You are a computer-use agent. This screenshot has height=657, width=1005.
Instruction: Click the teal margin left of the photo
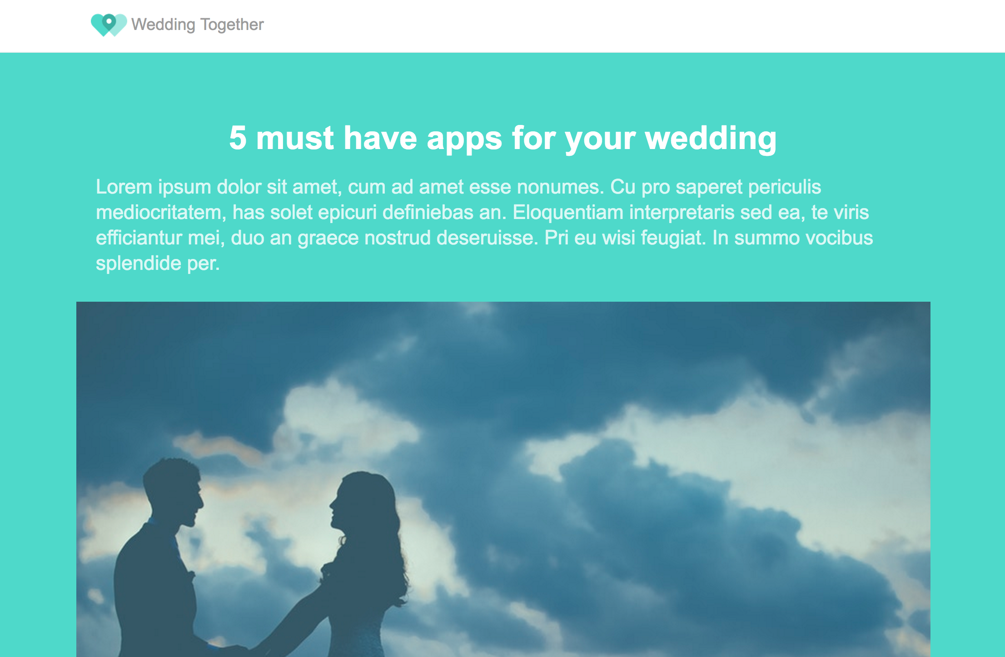pos(38,477)
